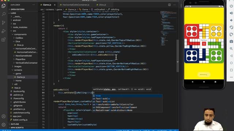Select 'true' in the autocomplete list
Viewport: 234px width, 131px height.
coord(127,96)
